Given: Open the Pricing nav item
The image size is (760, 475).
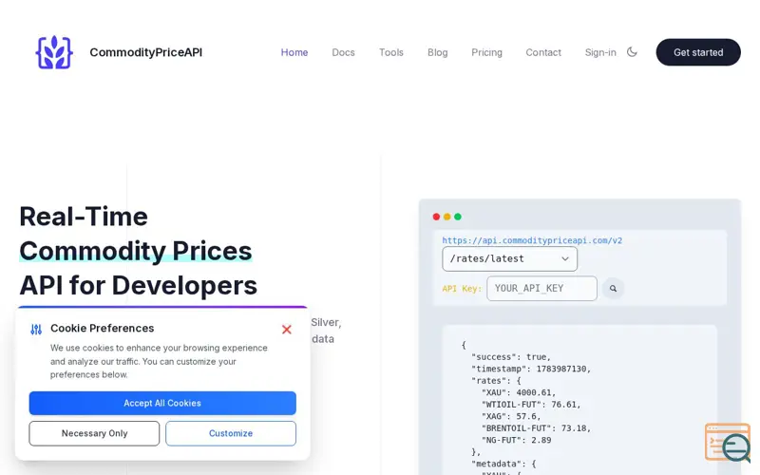Looking at the screenshot, I should tap(486, 52).
